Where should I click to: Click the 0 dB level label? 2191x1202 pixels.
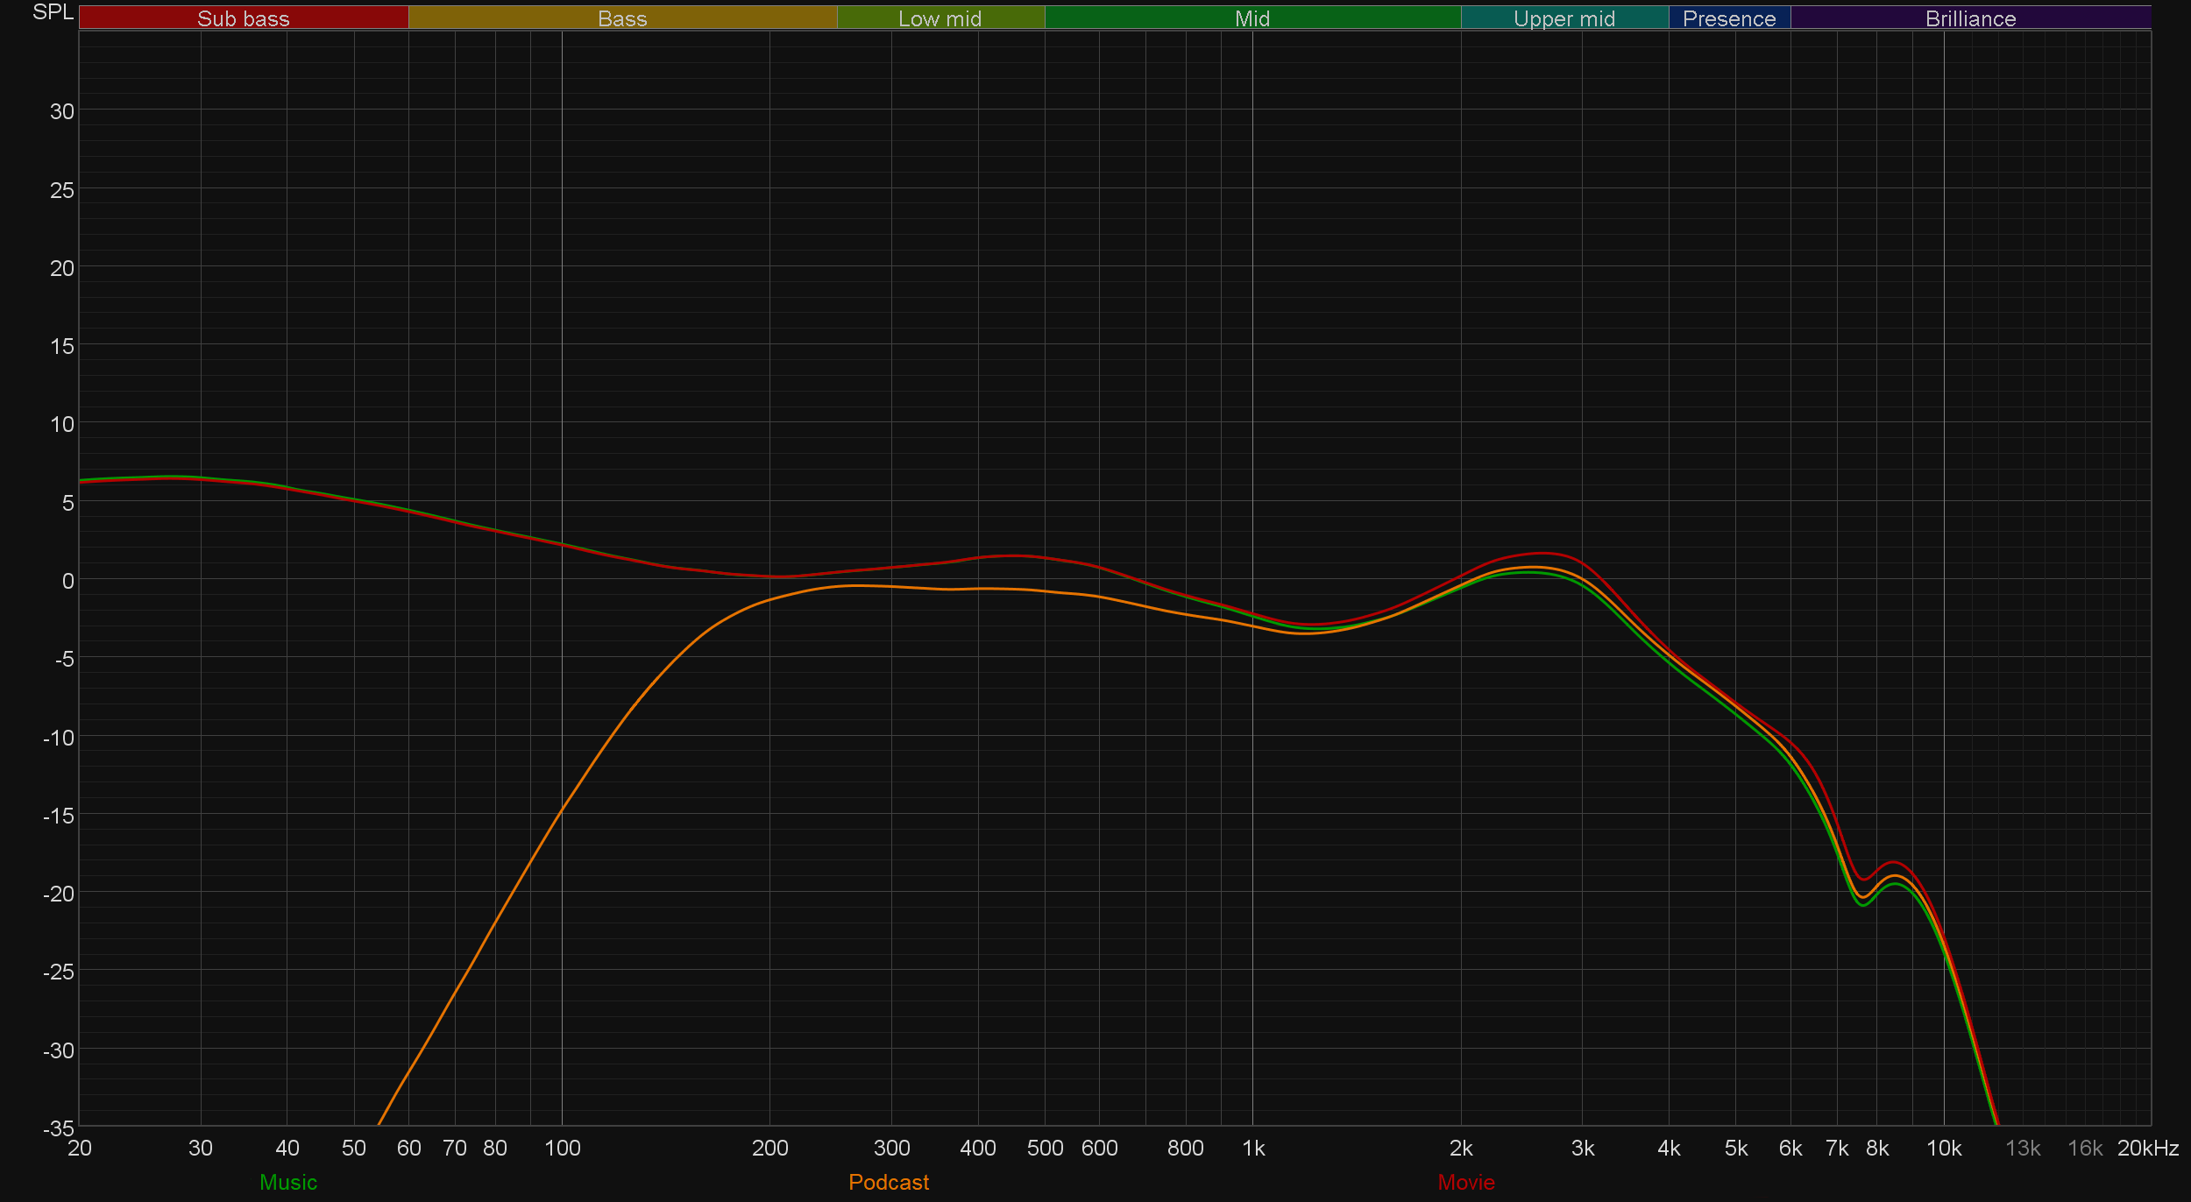click(67, 581)
